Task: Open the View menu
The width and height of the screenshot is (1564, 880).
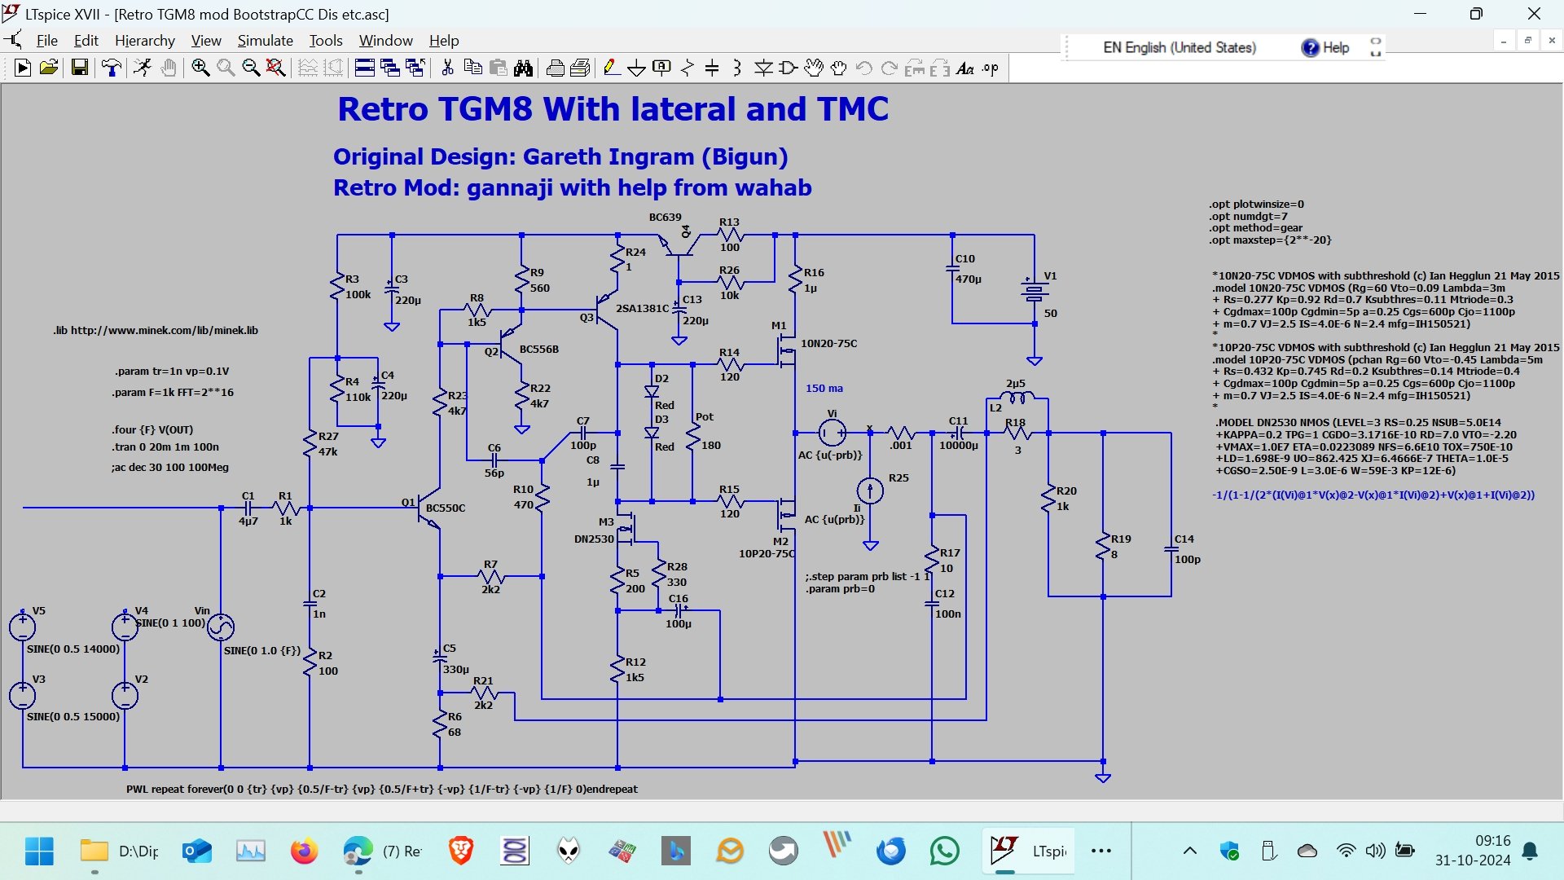Action: point(206,41)
